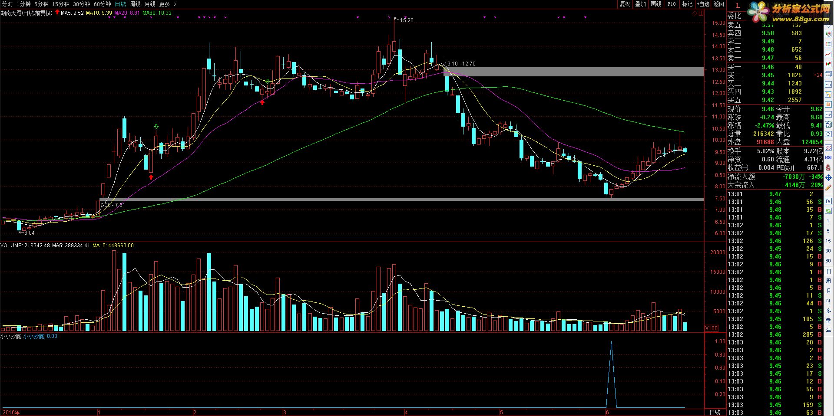Select the 日线 daily tab
This screenshot has width=834, height=416.
click(120, 4)
